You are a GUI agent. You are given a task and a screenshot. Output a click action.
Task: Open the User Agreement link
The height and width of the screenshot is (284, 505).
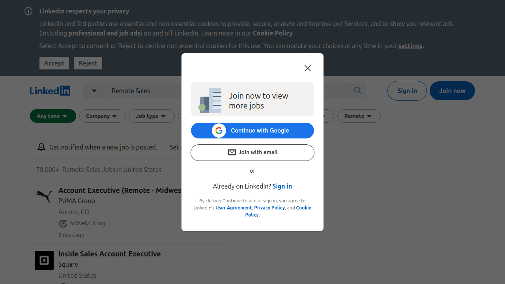click(234, 208)
